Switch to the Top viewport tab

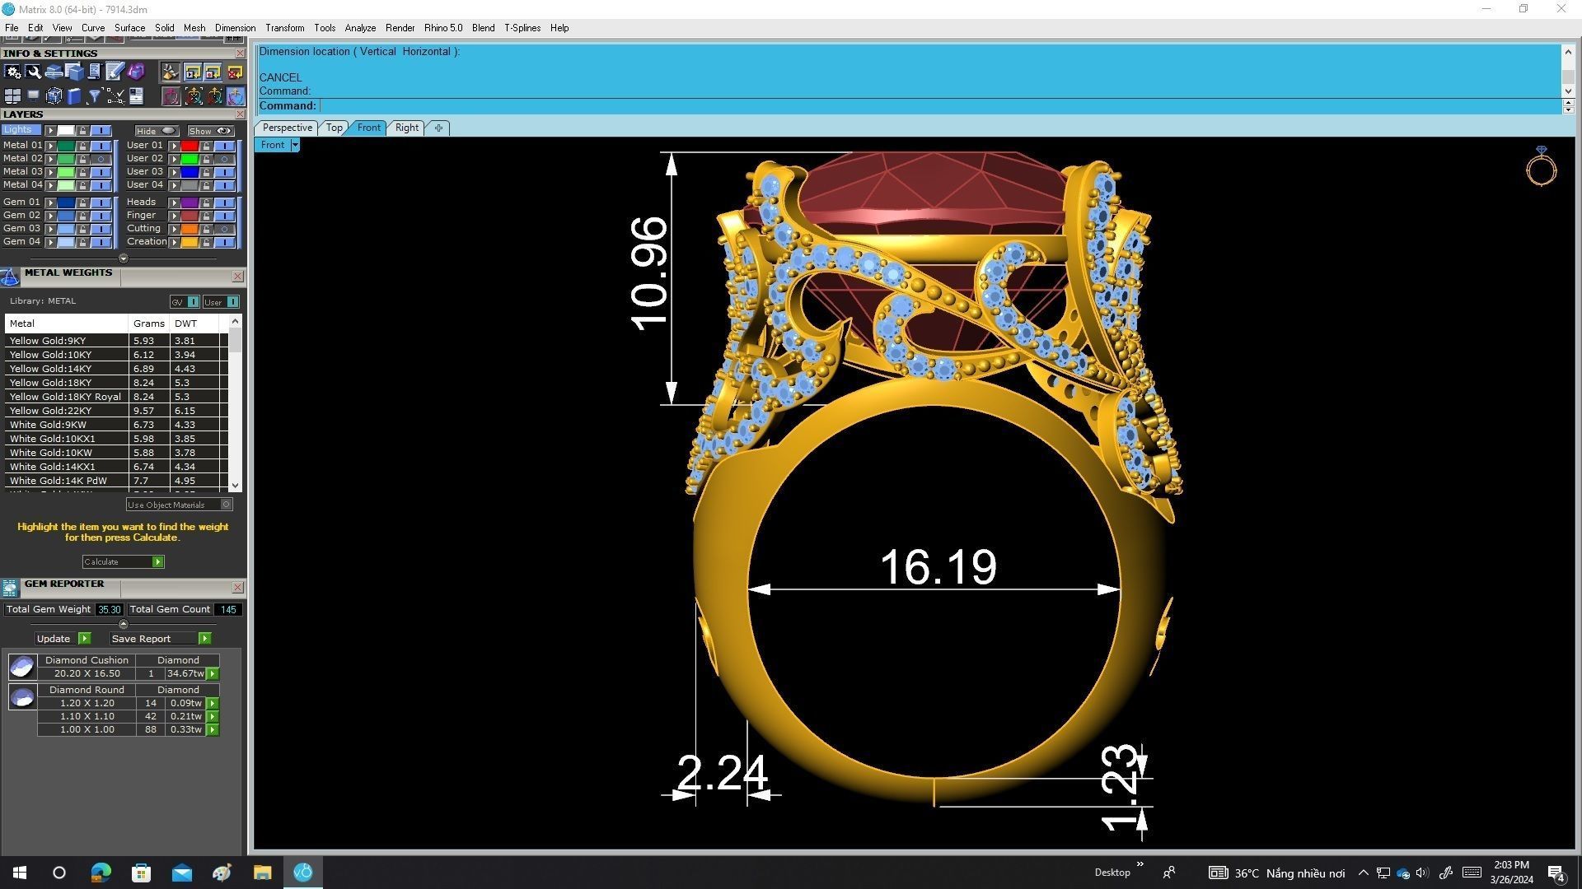coord(334,128)
